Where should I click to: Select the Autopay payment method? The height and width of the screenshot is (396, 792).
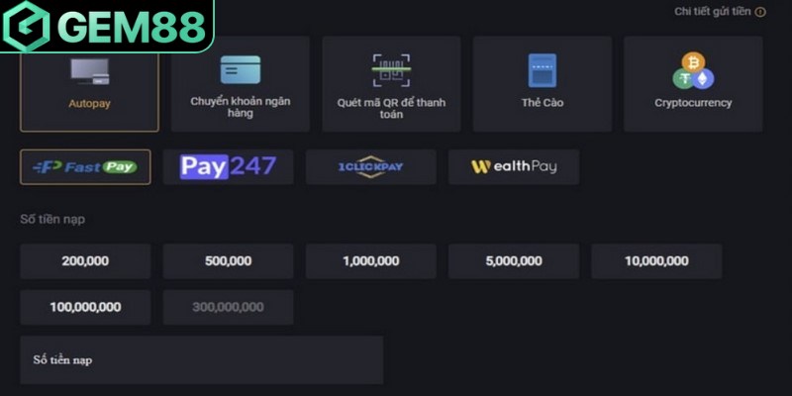click(89, 83)
